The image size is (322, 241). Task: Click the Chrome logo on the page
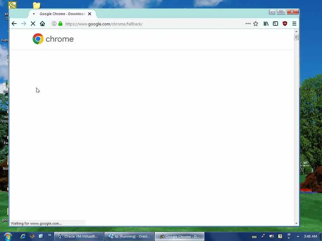[x=53, y=39]
